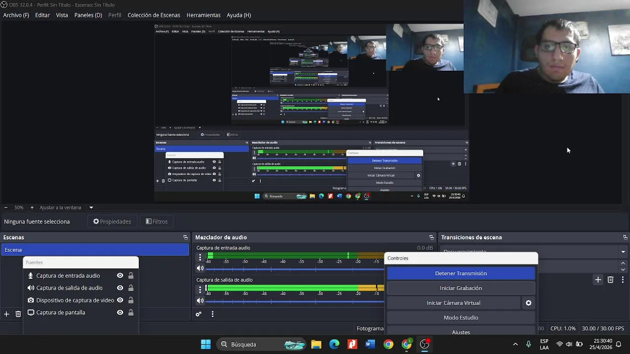The image size is (630, 354).
Task: Undock the Mezclador de audio panel
Action: 432,237
